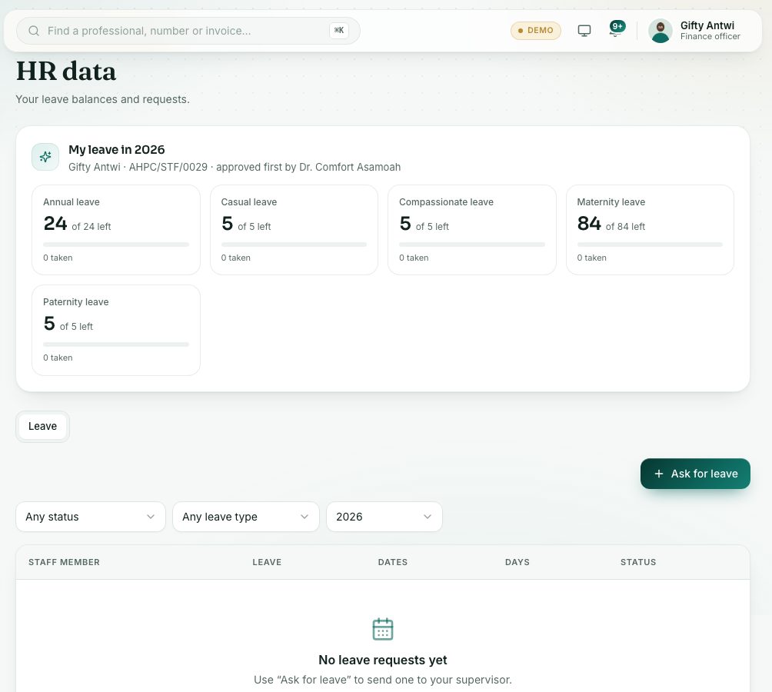
Task: Click the ⌘K shortcut badge
Action: (339, 31)
